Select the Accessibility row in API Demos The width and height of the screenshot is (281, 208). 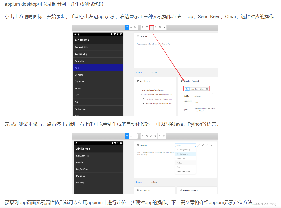coord(98,54)
